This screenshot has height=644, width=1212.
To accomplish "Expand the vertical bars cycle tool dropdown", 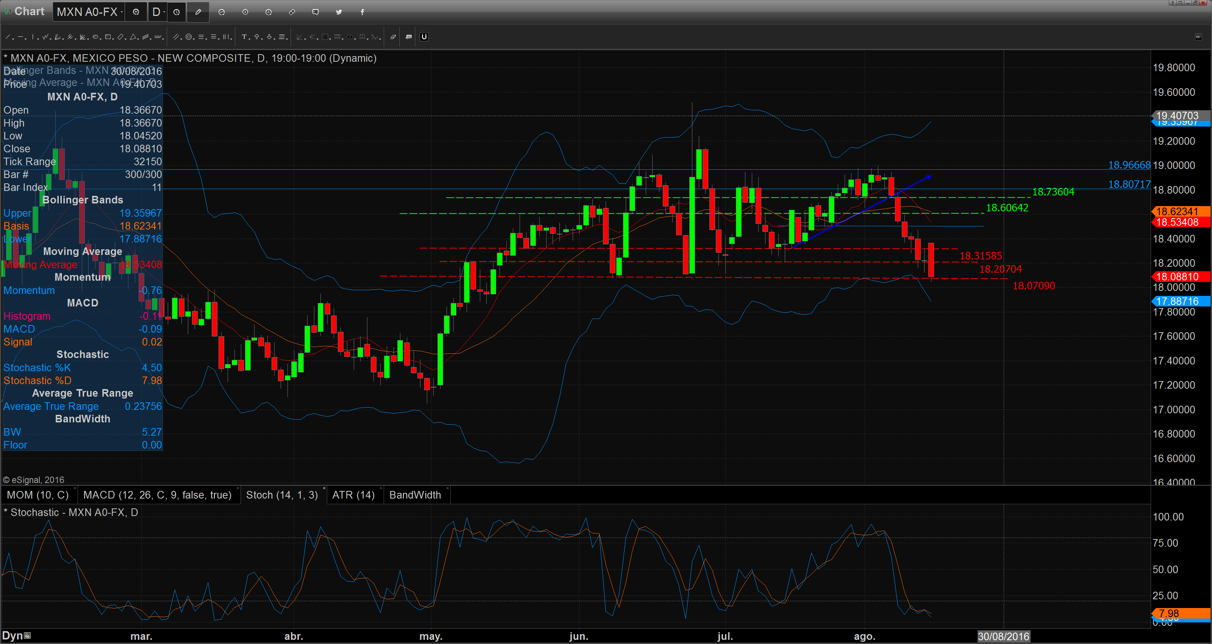I will (x=231, y=39).
